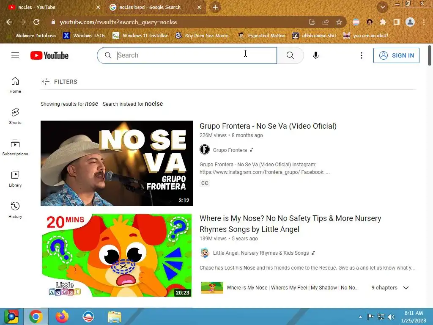Open the Windows ISOs bookmark

(x=84, y=36)
